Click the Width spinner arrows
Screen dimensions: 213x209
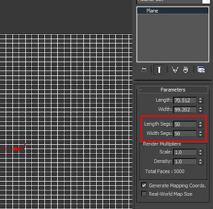coord(200,110)
